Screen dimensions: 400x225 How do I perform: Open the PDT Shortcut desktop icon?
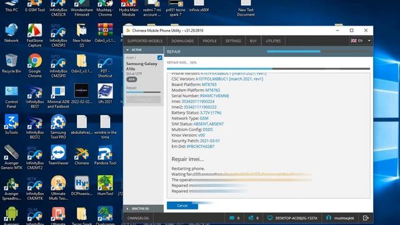click(x=105, y=66)
